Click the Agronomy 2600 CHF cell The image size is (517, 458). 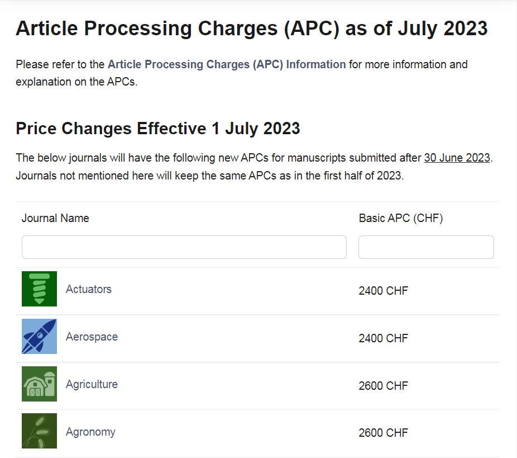click(384, 433)
